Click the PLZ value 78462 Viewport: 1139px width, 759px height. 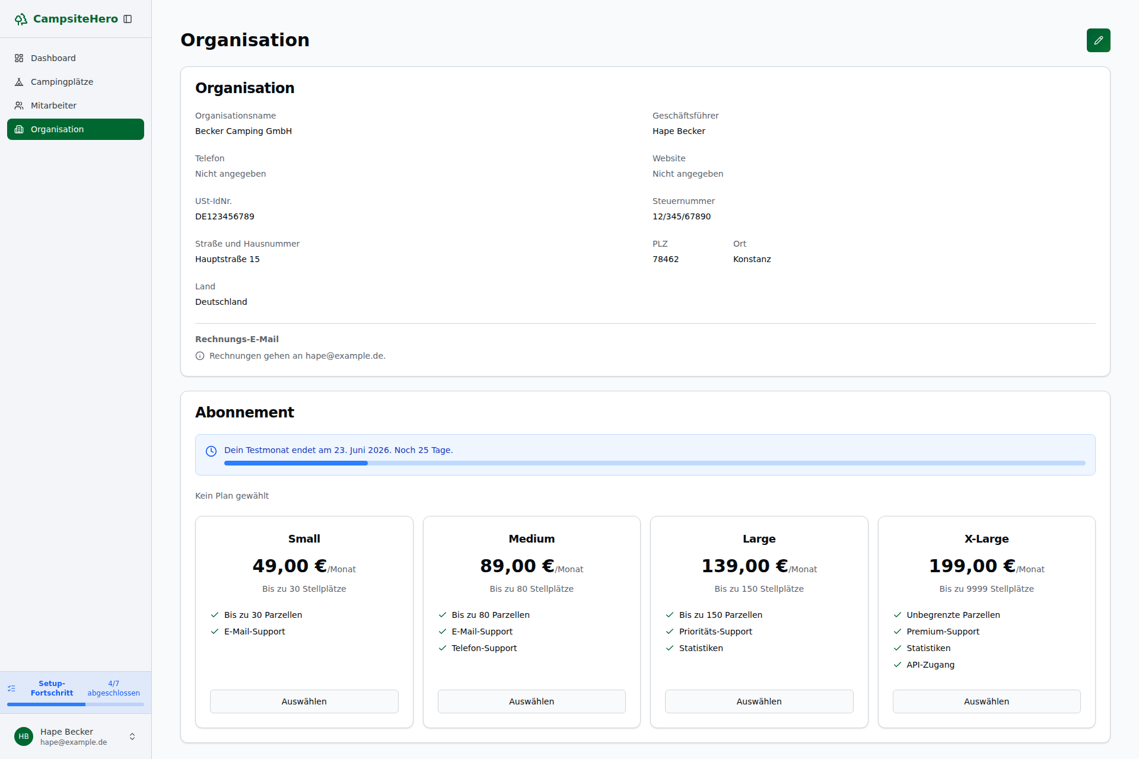click(x=666, y=259)
